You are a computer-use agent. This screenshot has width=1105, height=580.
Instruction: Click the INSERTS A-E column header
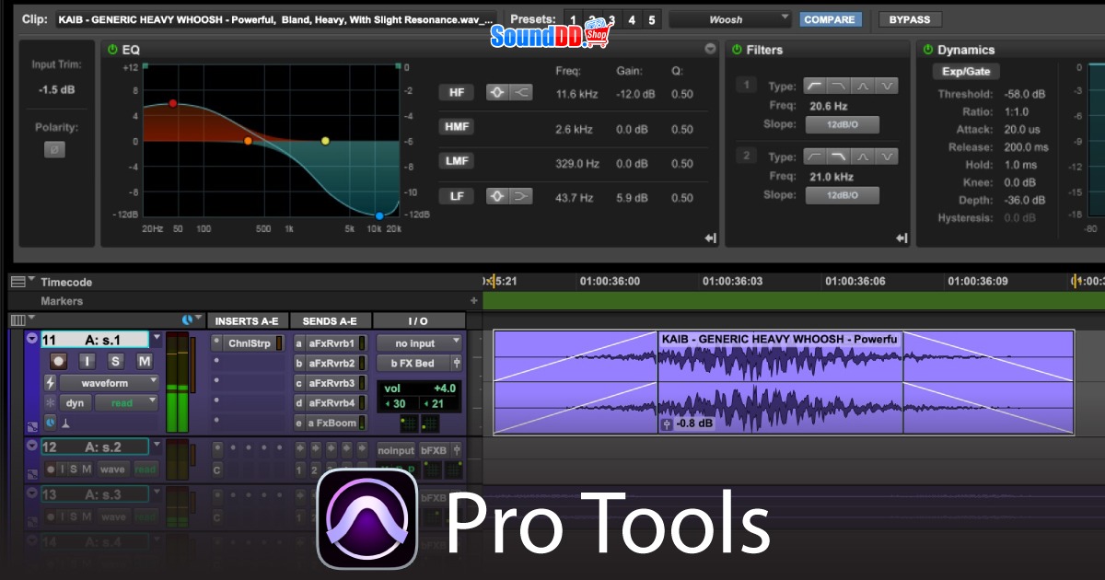tap(246, 320)
